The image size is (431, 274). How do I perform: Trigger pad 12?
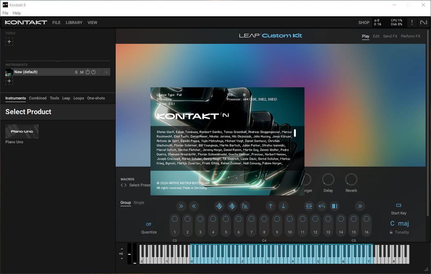point(315,225)
